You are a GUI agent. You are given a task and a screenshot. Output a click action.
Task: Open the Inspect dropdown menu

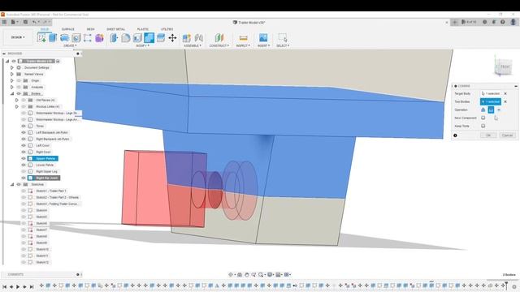pyautogui.click(x=243, y=45)
